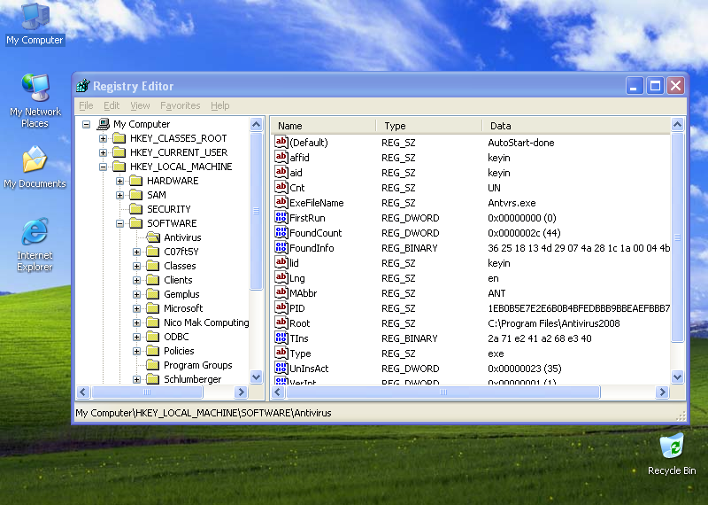This screenshot has height=505, width=708.
Task: Click the ExeFileName string value icon
Action: [x=281, y=203]
